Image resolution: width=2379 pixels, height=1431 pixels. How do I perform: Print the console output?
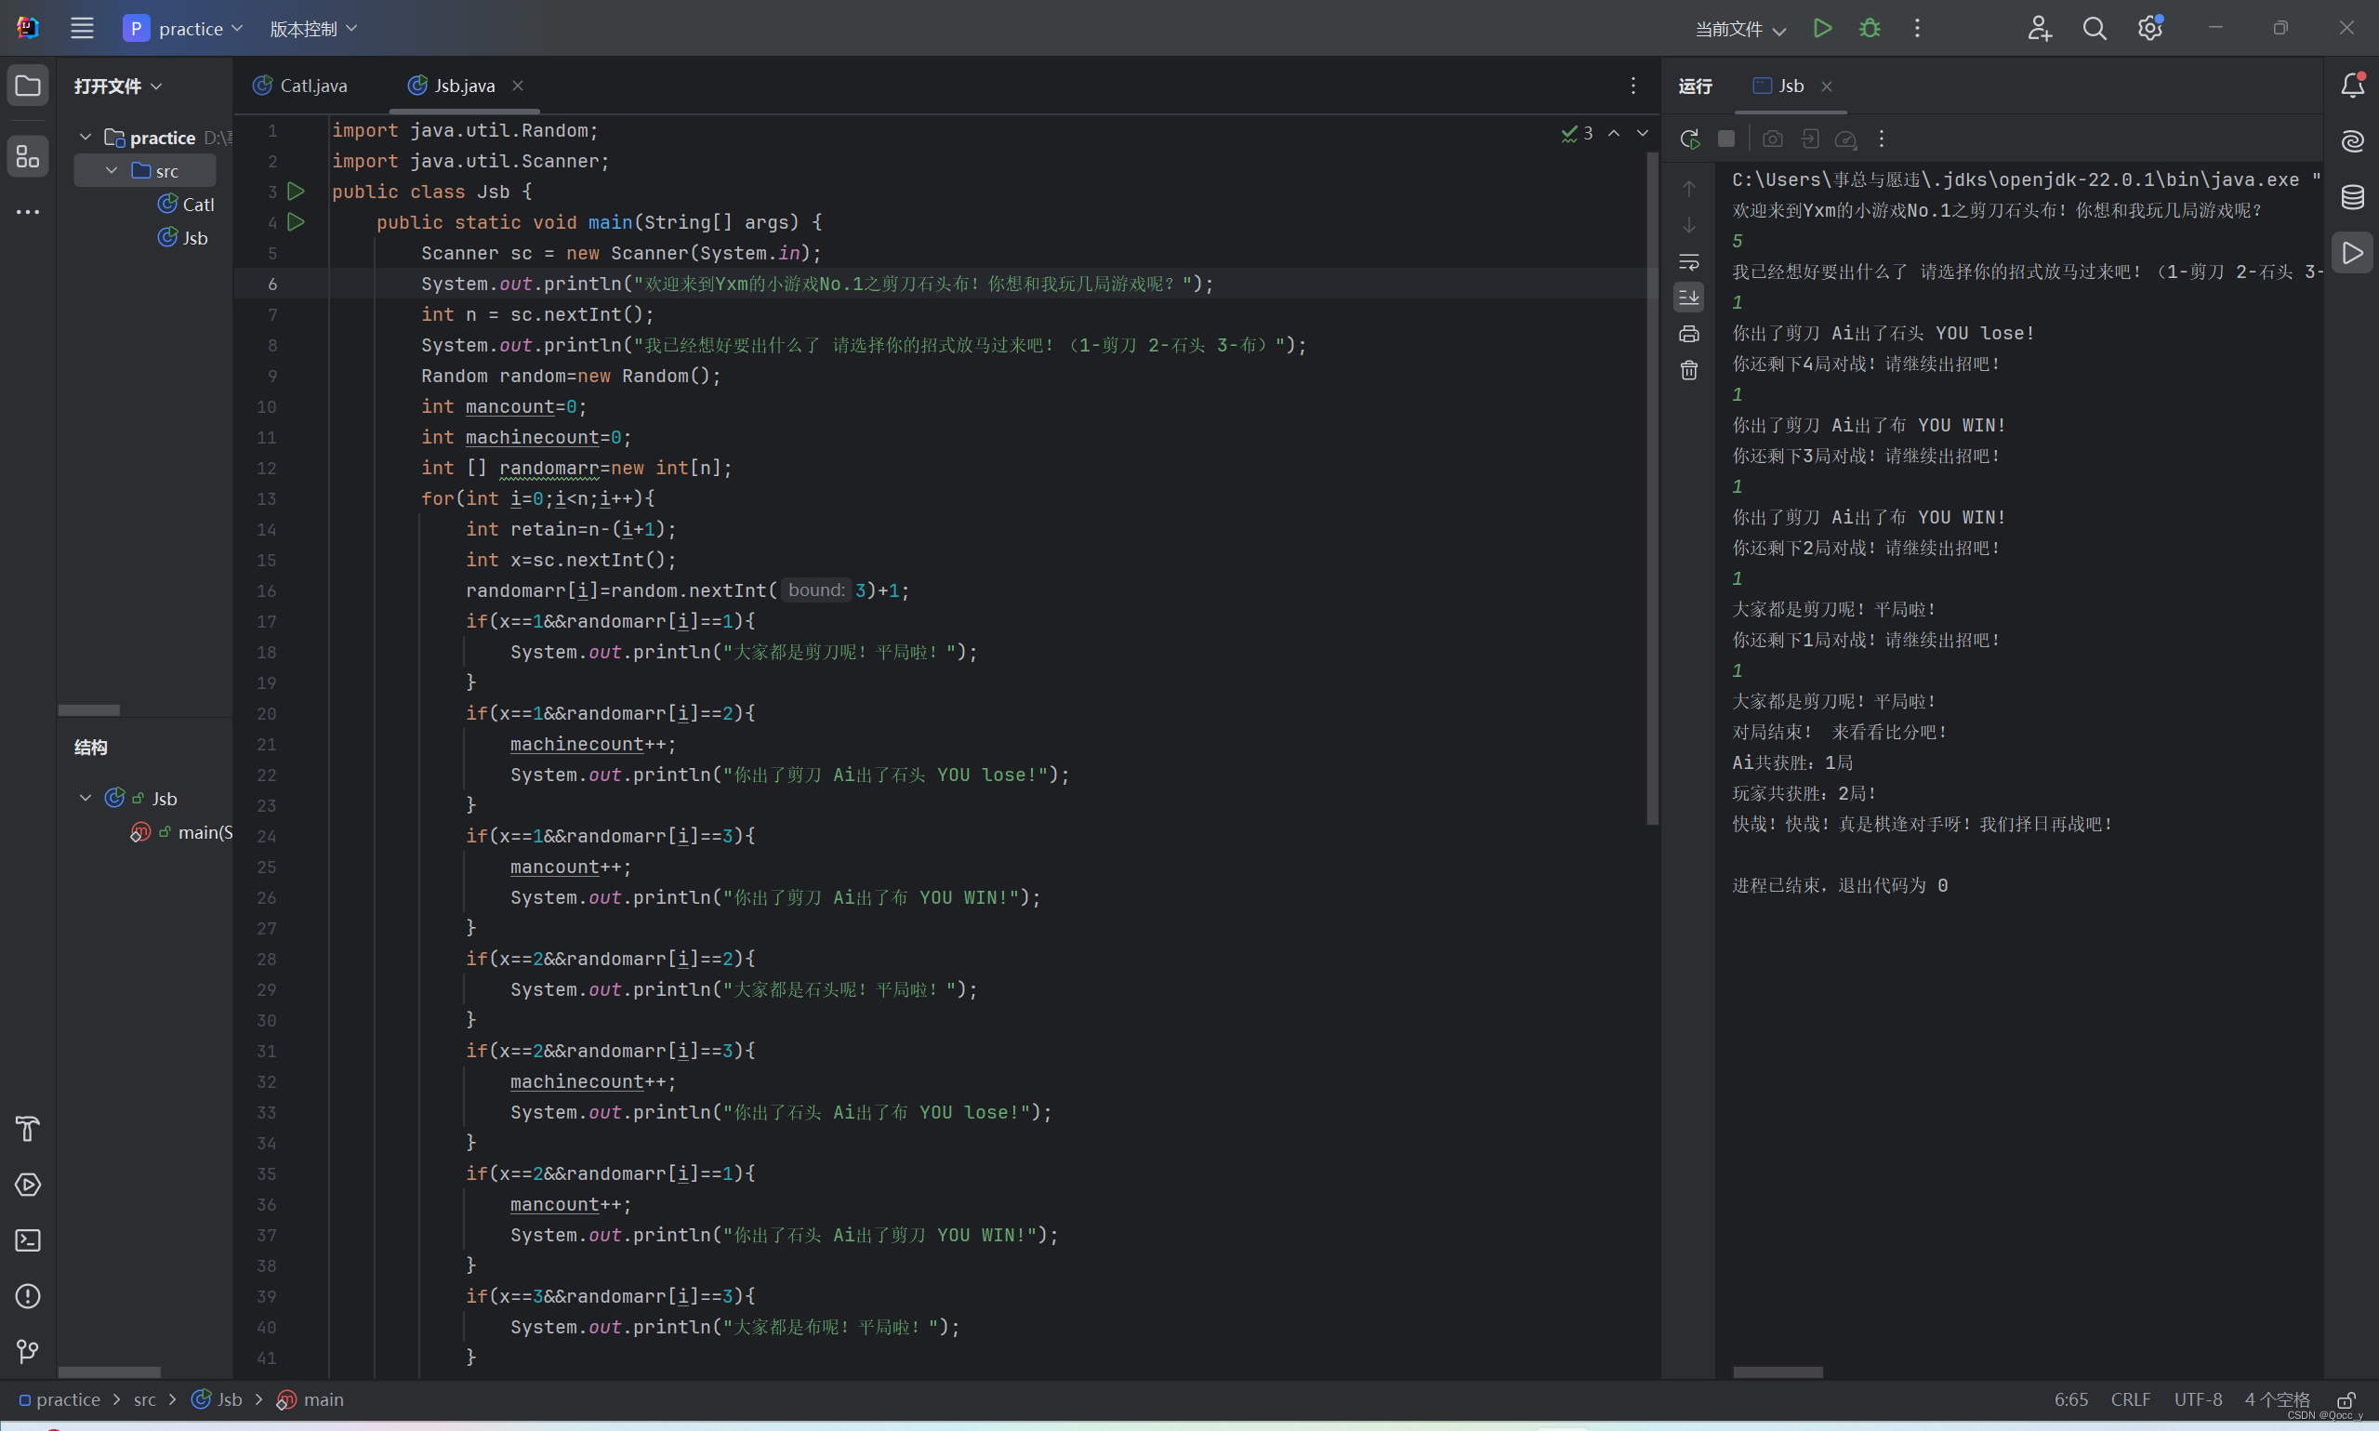(x=1689, y=334)
